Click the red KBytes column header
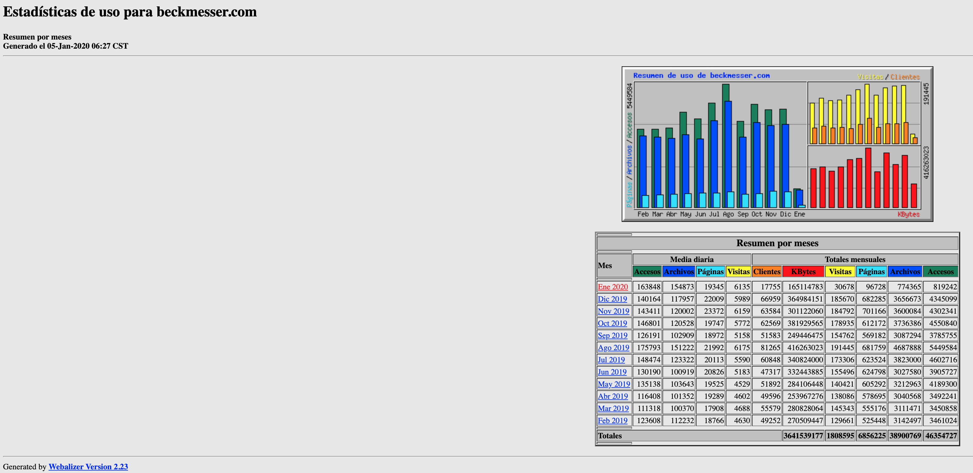 coord(803,271)
